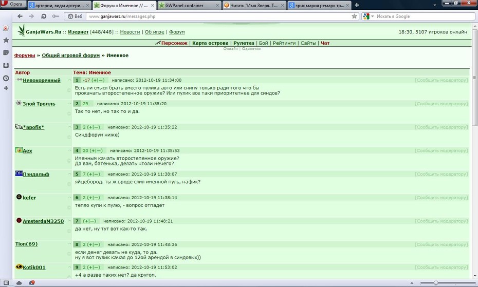The height and width of the screenshot is (287, 478).
Task: Open the tab list dropdown arrow
Action: 435,5
